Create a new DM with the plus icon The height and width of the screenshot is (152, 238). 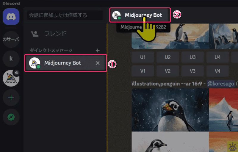98,50
